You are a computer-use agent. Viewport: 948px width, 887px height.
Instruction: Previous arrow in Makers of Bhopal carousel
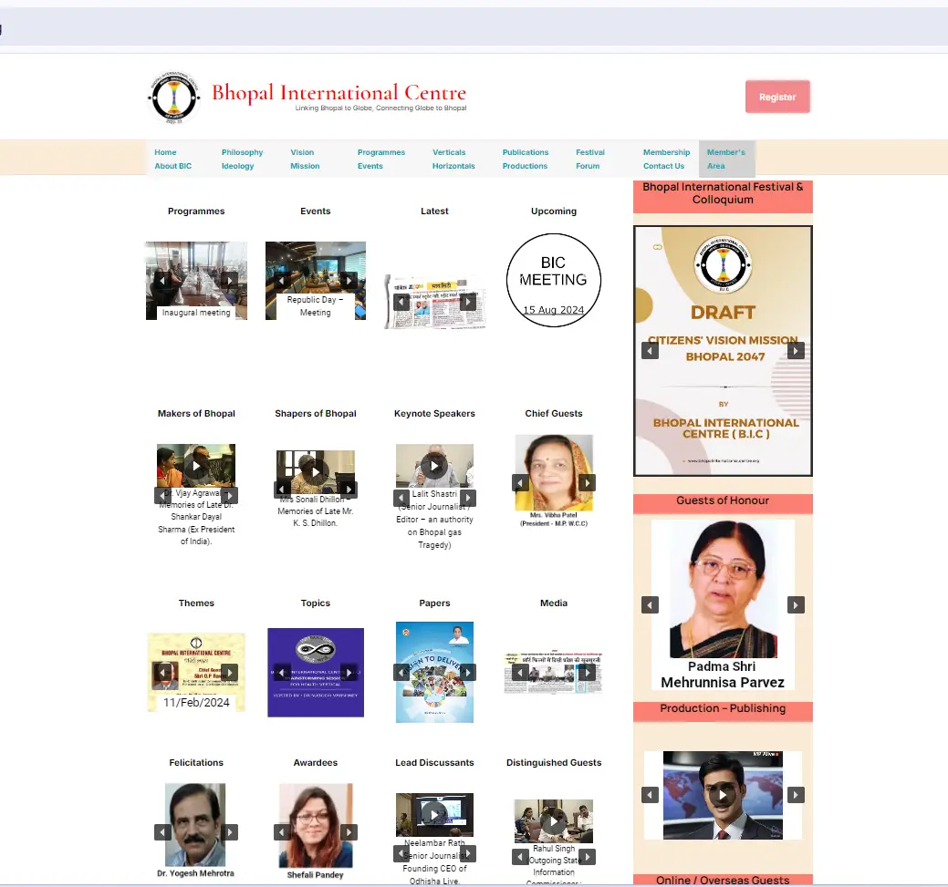click(x=162, y=495)
